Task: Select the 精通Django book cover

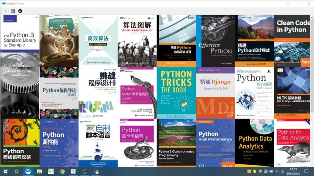Action: tap(215, 93)
